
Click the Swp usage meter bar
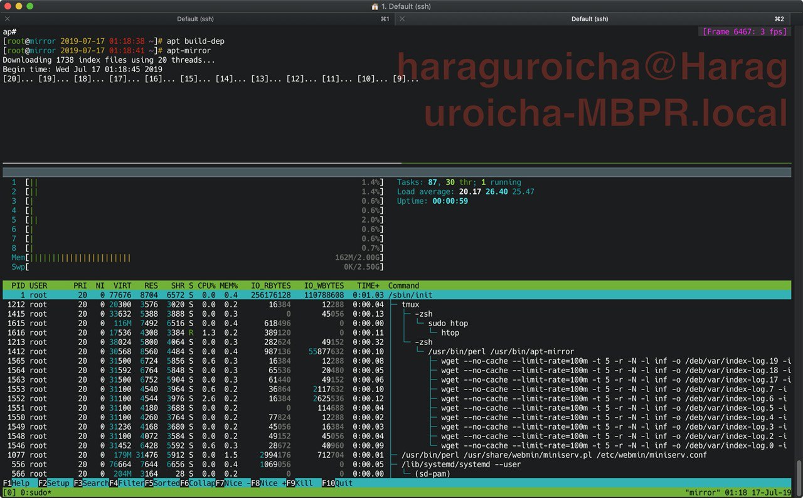pyautogui.click(x=198, y=267)
